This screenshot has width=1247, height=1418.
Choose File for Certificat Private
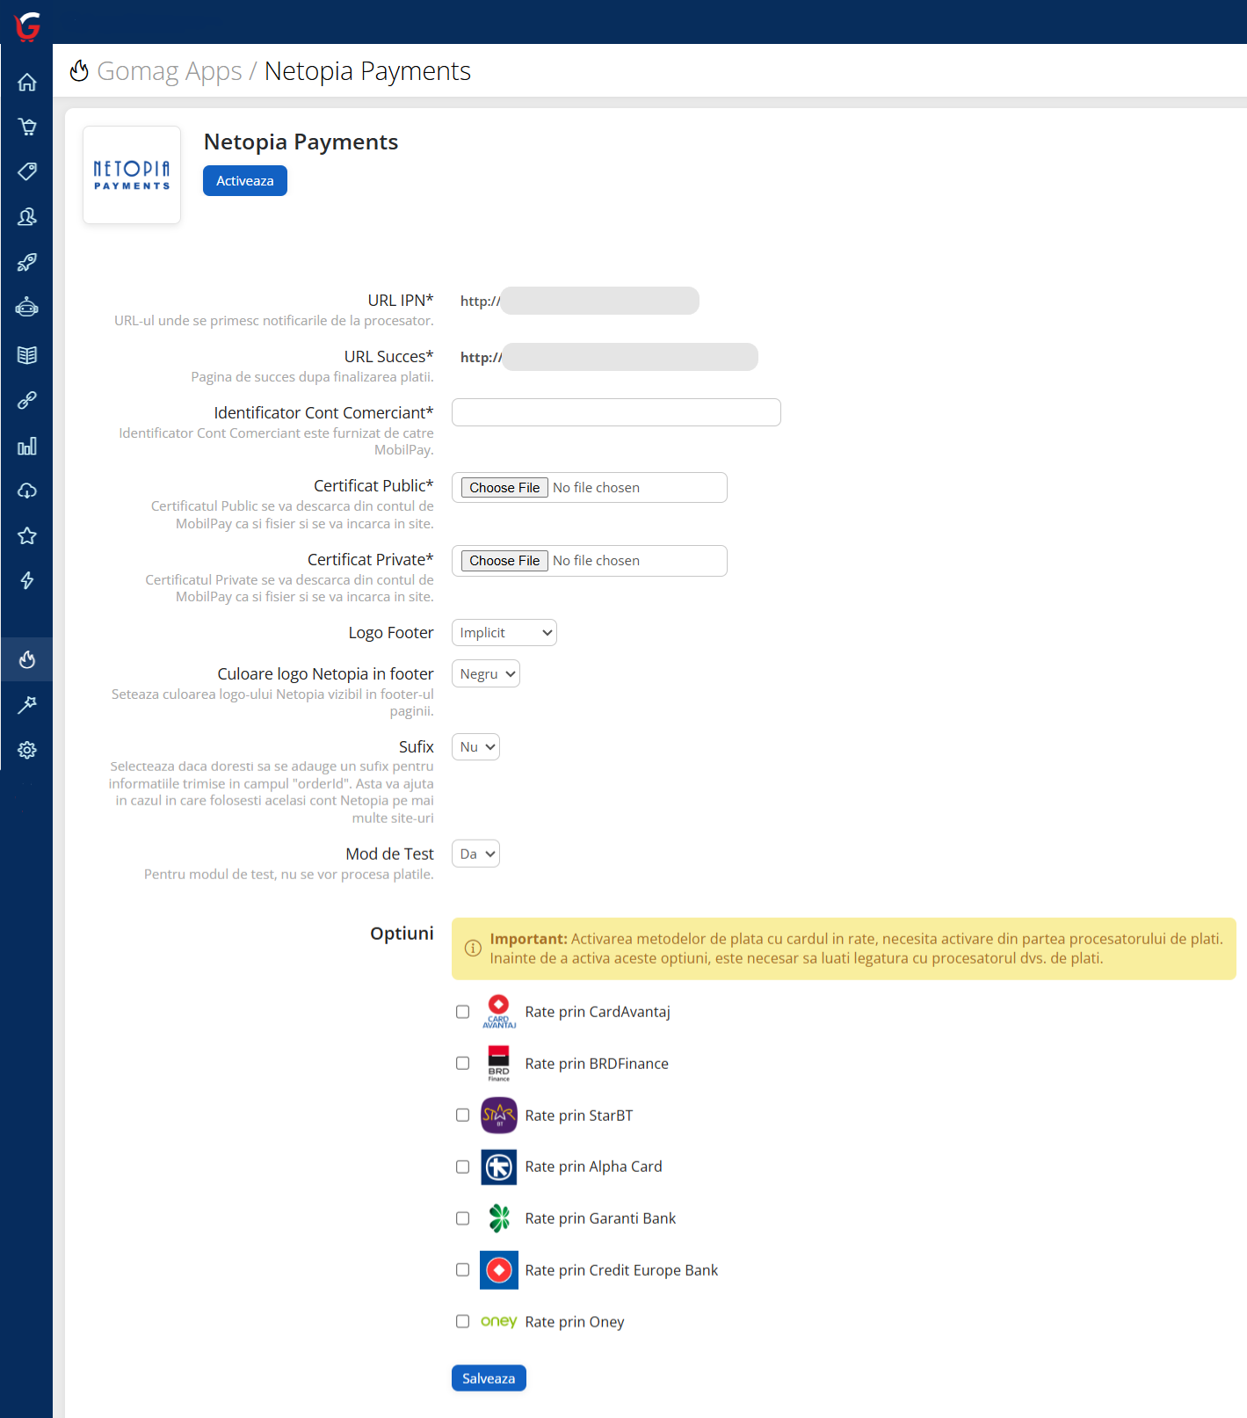point(504,561)
